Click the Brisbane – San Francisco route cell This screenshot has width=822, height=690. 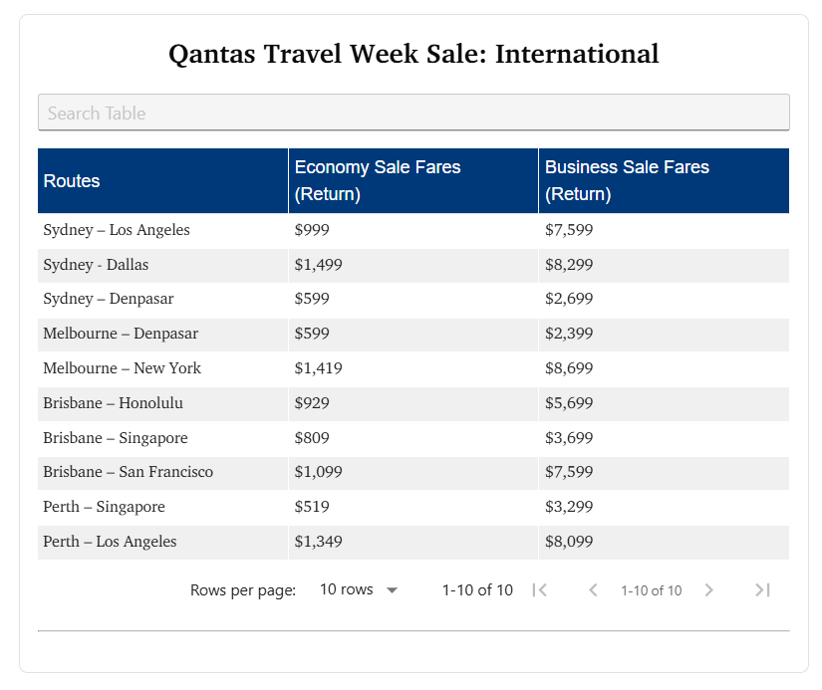tap(128, 472)
